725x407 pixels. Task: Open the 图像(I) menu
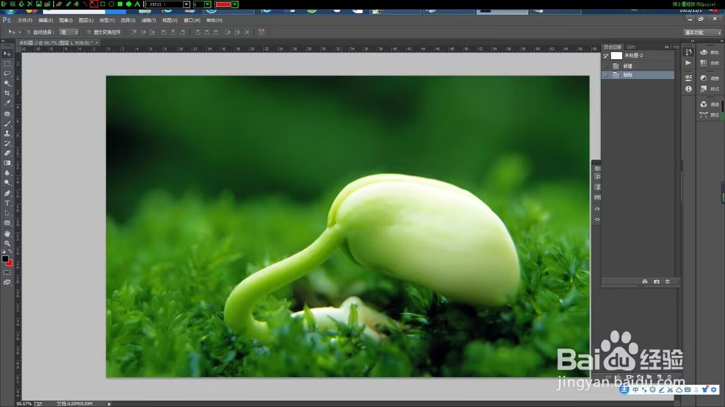pyautogui.click(x=66, y=20)
